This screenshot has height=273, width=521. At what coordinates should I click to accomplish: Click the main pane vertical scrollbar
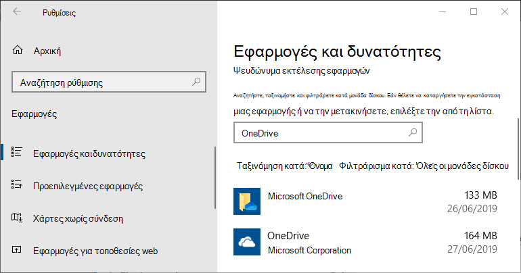pos(518,149)
